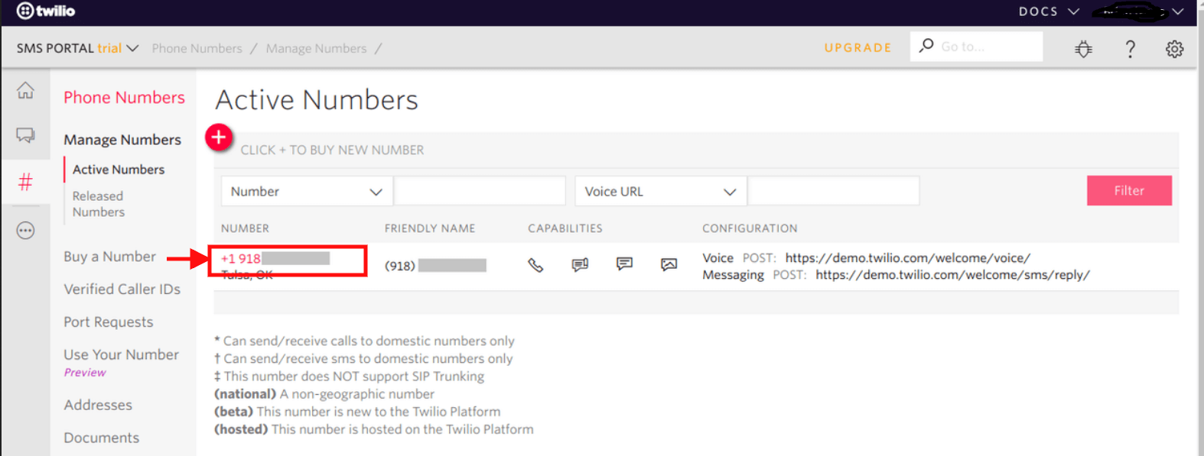The height and width of the screenshot is (456, 1204).
Task: Open the Number filter dropdown
Action: (x=307, y=191)
